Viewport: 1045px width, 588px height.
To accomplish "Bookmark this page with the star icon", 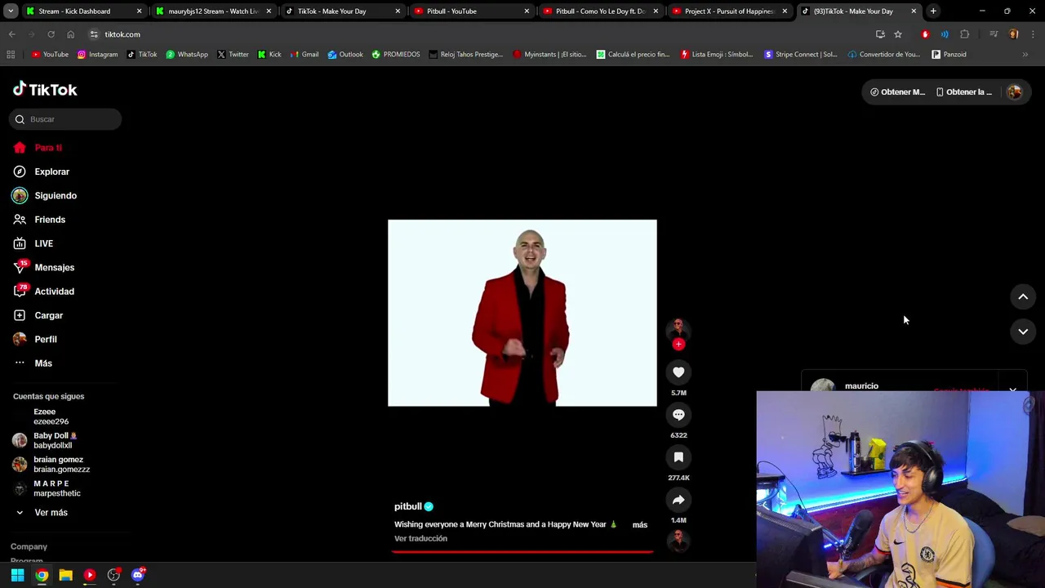I will [x=898, y=34].
